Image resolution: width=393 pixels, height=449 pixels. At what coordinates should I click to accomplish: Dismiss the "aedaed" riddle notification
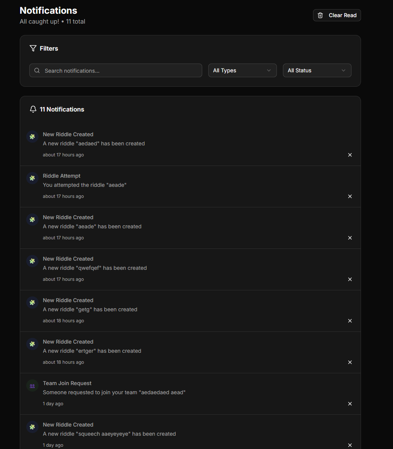click(350, 155)
